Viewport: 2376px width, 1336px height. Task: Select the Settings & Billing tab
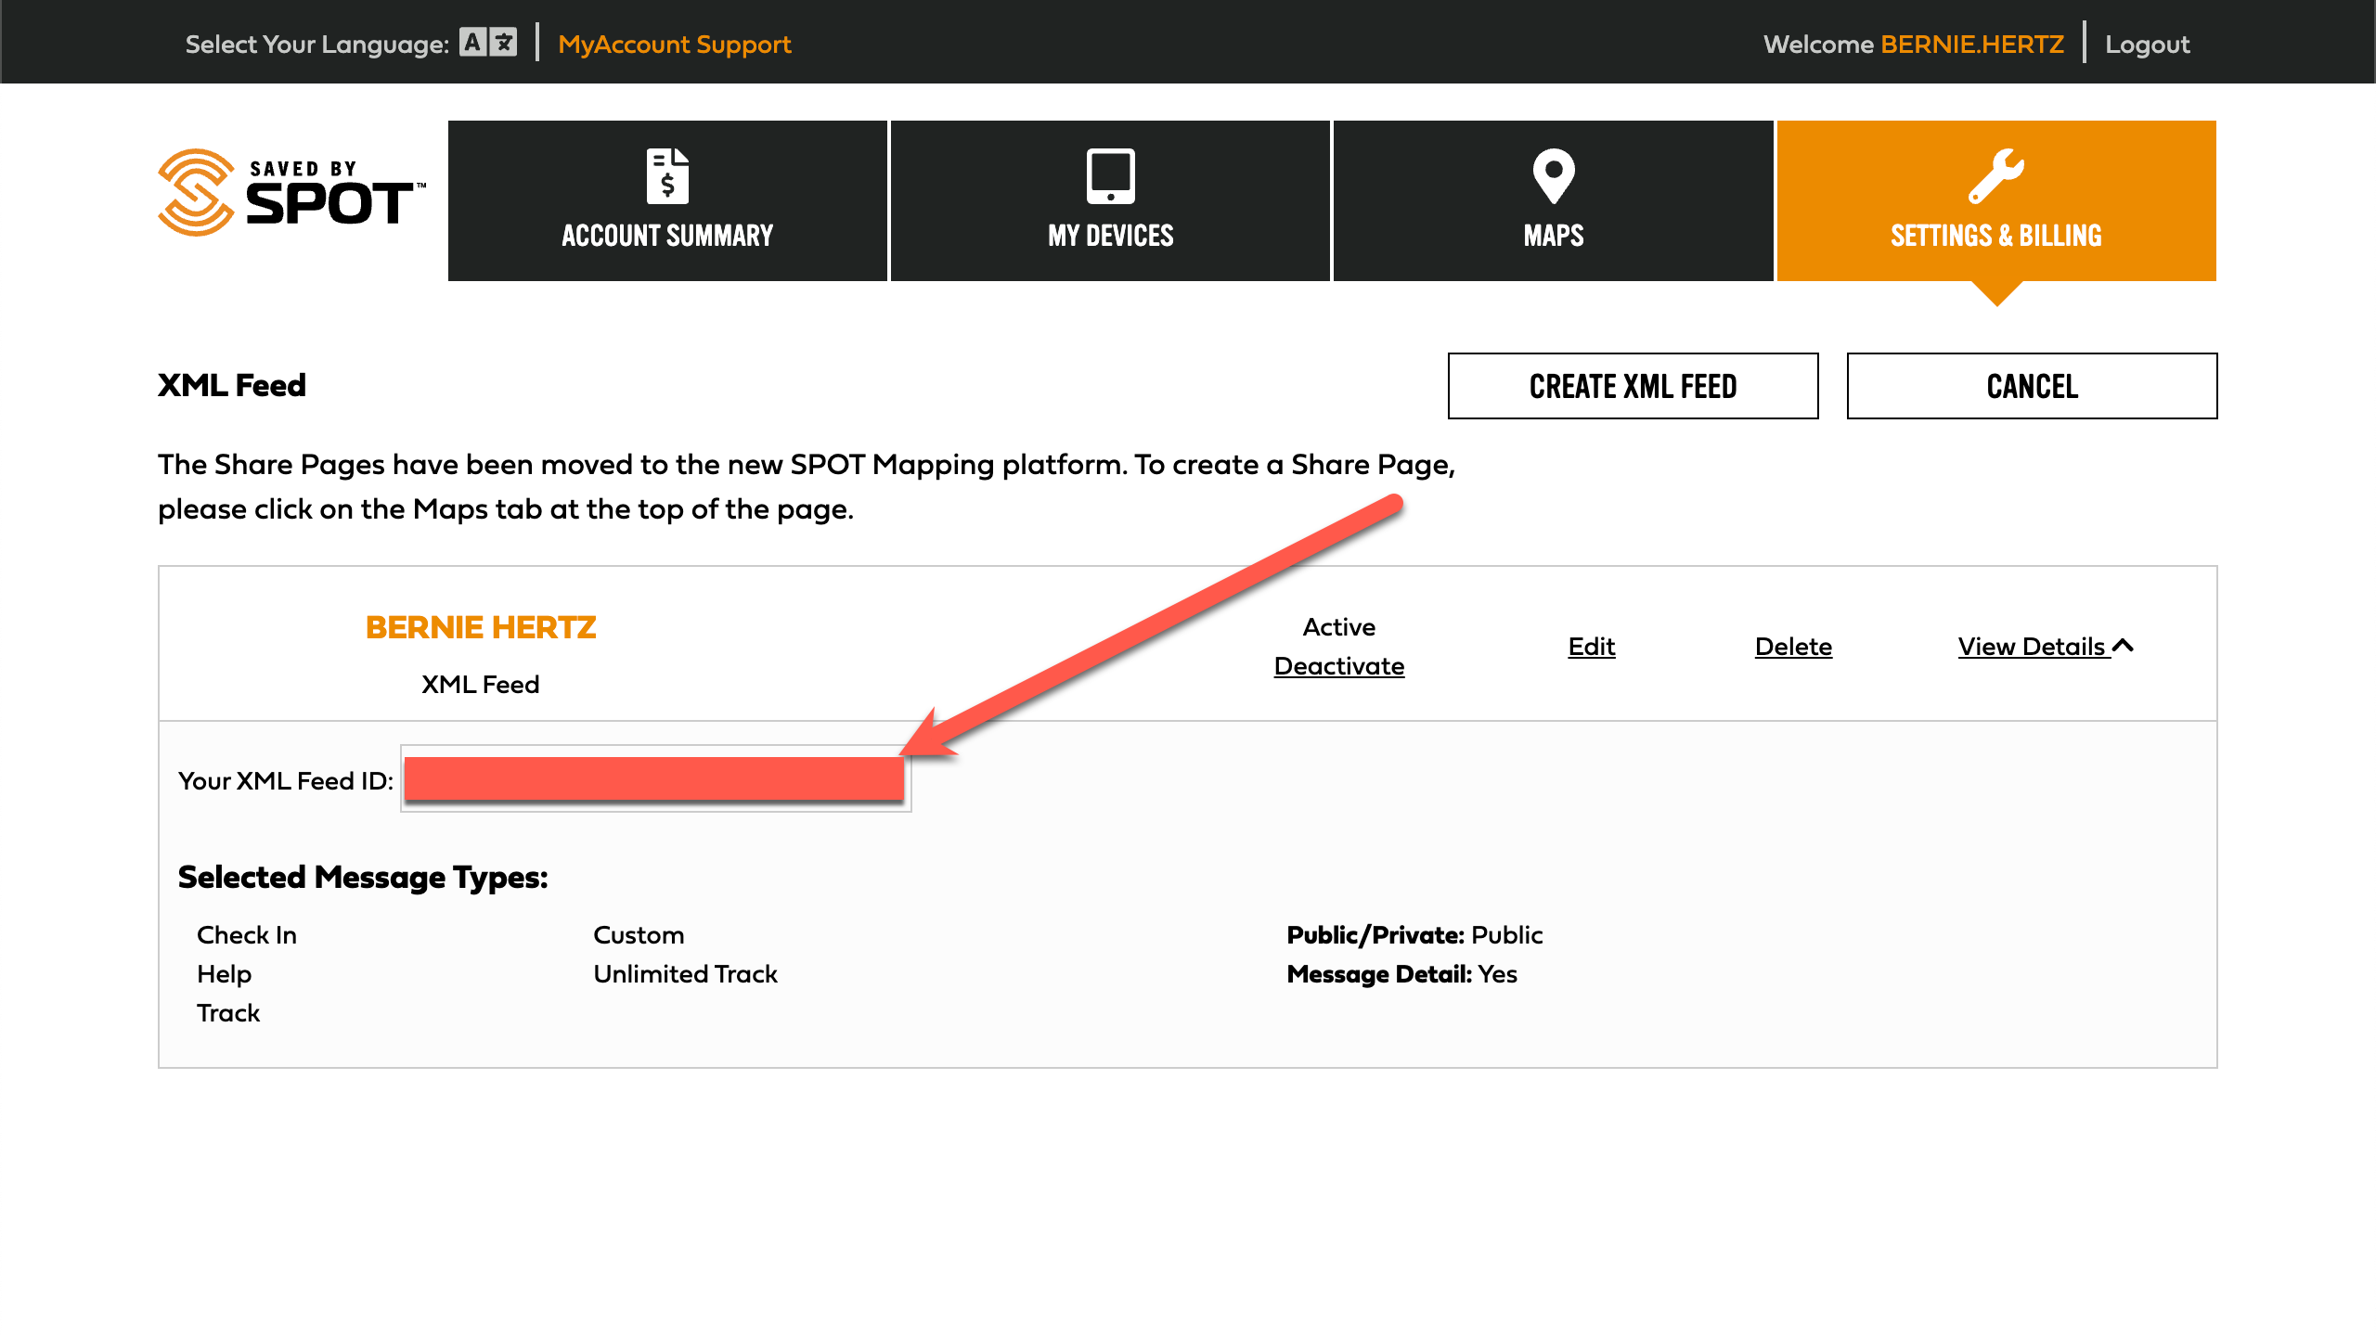tap(1996, 200)
